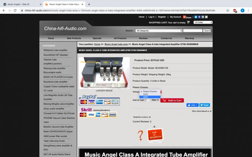The height and width of the screenshot is (157, 252).
Task: Open the All Categories search dropdown
Action: click(159, 30)
